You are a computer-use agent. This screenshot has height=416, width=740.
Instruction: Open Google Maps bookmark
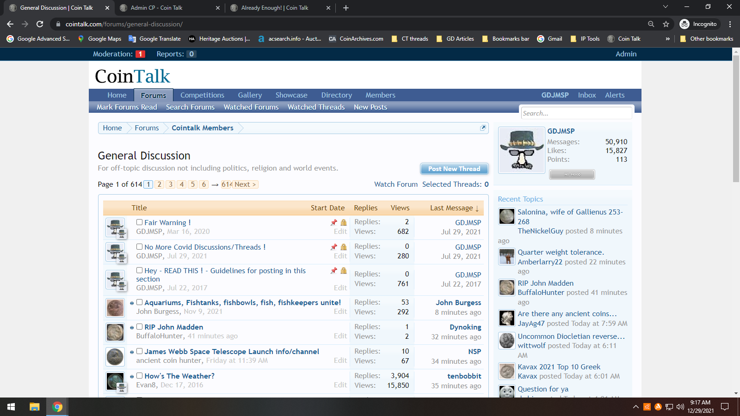[x=99, y=39]
